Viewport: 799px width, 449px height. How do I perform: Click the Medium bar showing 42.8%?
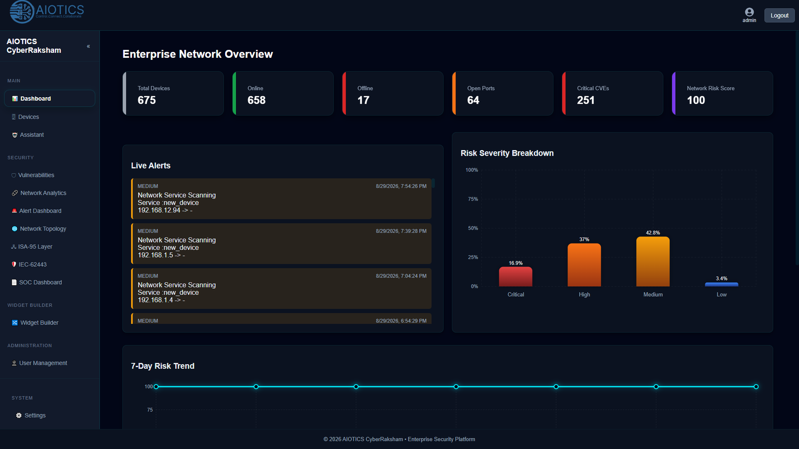point(653,261)
